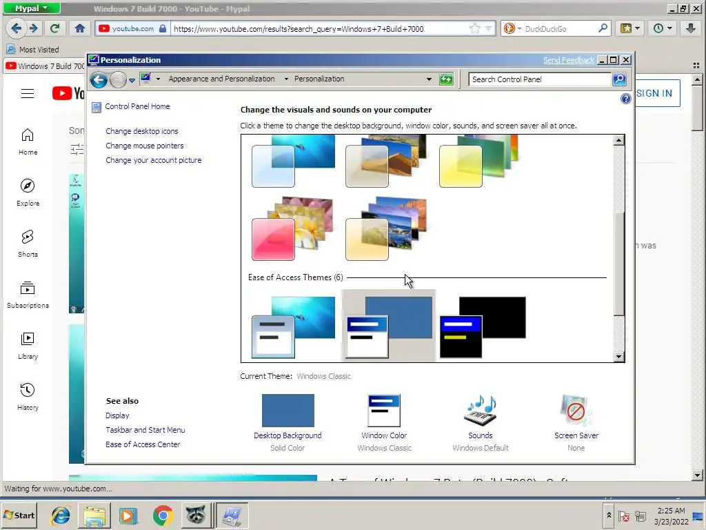Image resolution: width=706 pixels, height=530 pixels.
Task: Click Appearance and Personalization breadcrumb
Action: pyautogui.click(x=221, y=79)
